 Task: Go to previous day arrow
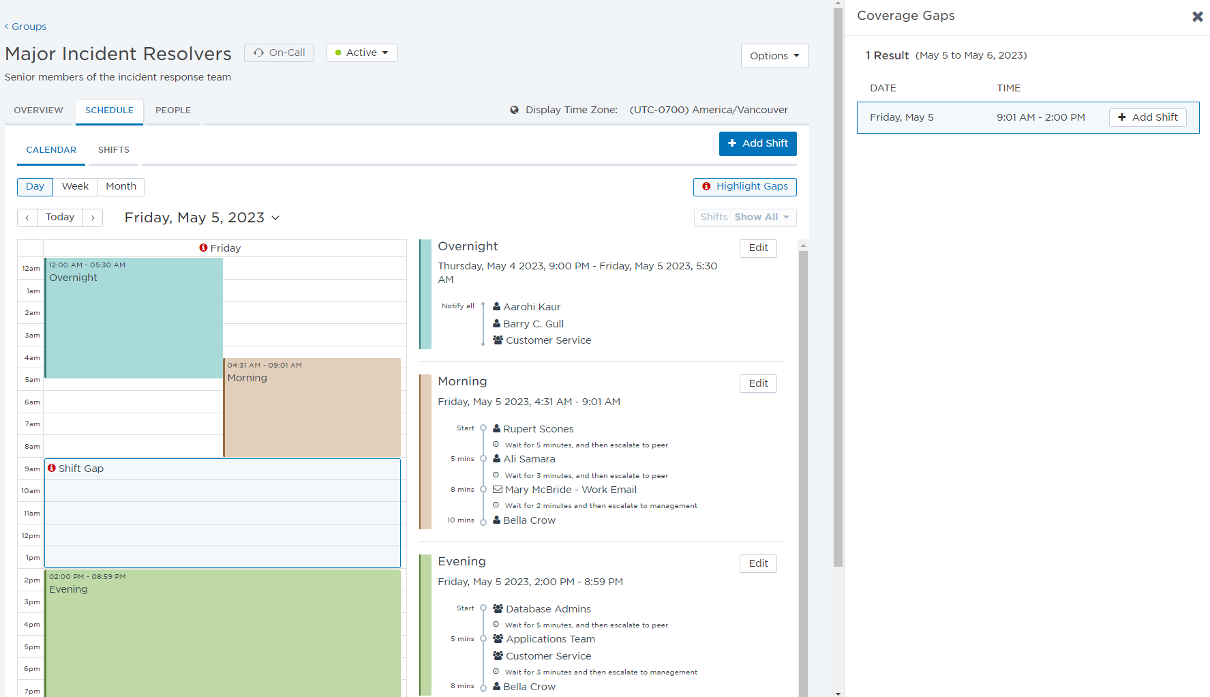[x=27, y=218]
